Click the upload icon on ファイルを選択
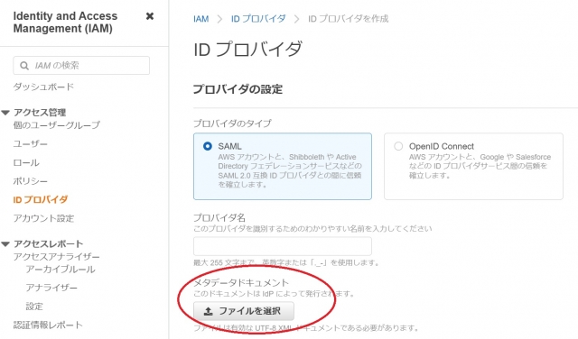Viewport: 578px width, 339px height. pos(209,311)
